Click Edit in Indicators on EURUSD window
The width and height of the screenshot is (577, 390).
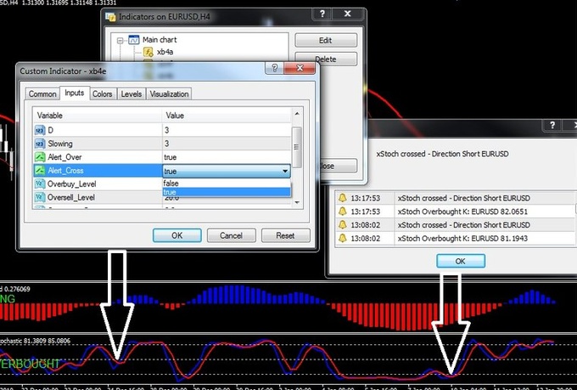coord(326,40)
